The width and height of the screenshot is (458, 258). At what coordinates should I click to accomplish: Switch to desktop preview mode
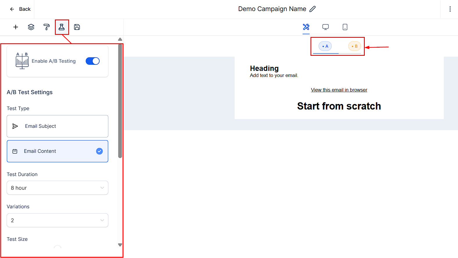(x=326, y=27)
